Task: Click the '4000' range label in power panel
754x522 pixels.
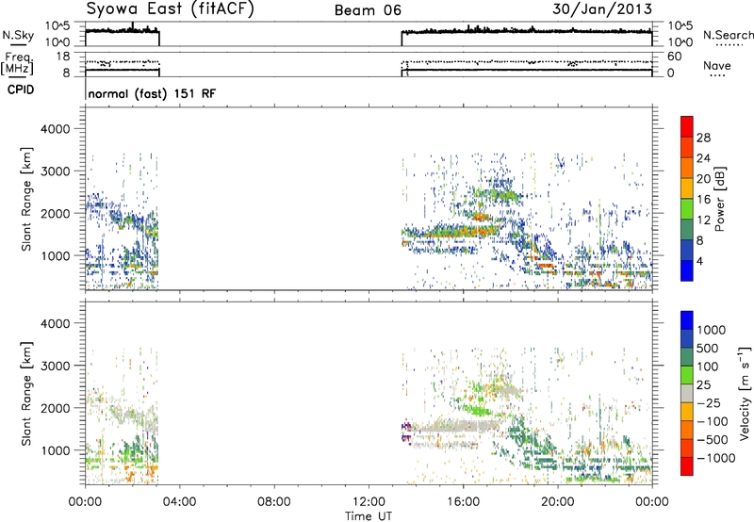Action: coord(56,129)
